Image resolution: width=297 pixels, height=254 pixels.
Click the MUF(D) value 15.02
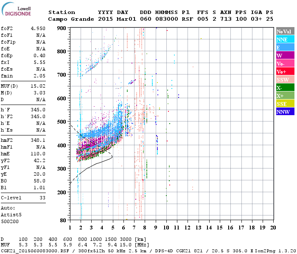38,86
